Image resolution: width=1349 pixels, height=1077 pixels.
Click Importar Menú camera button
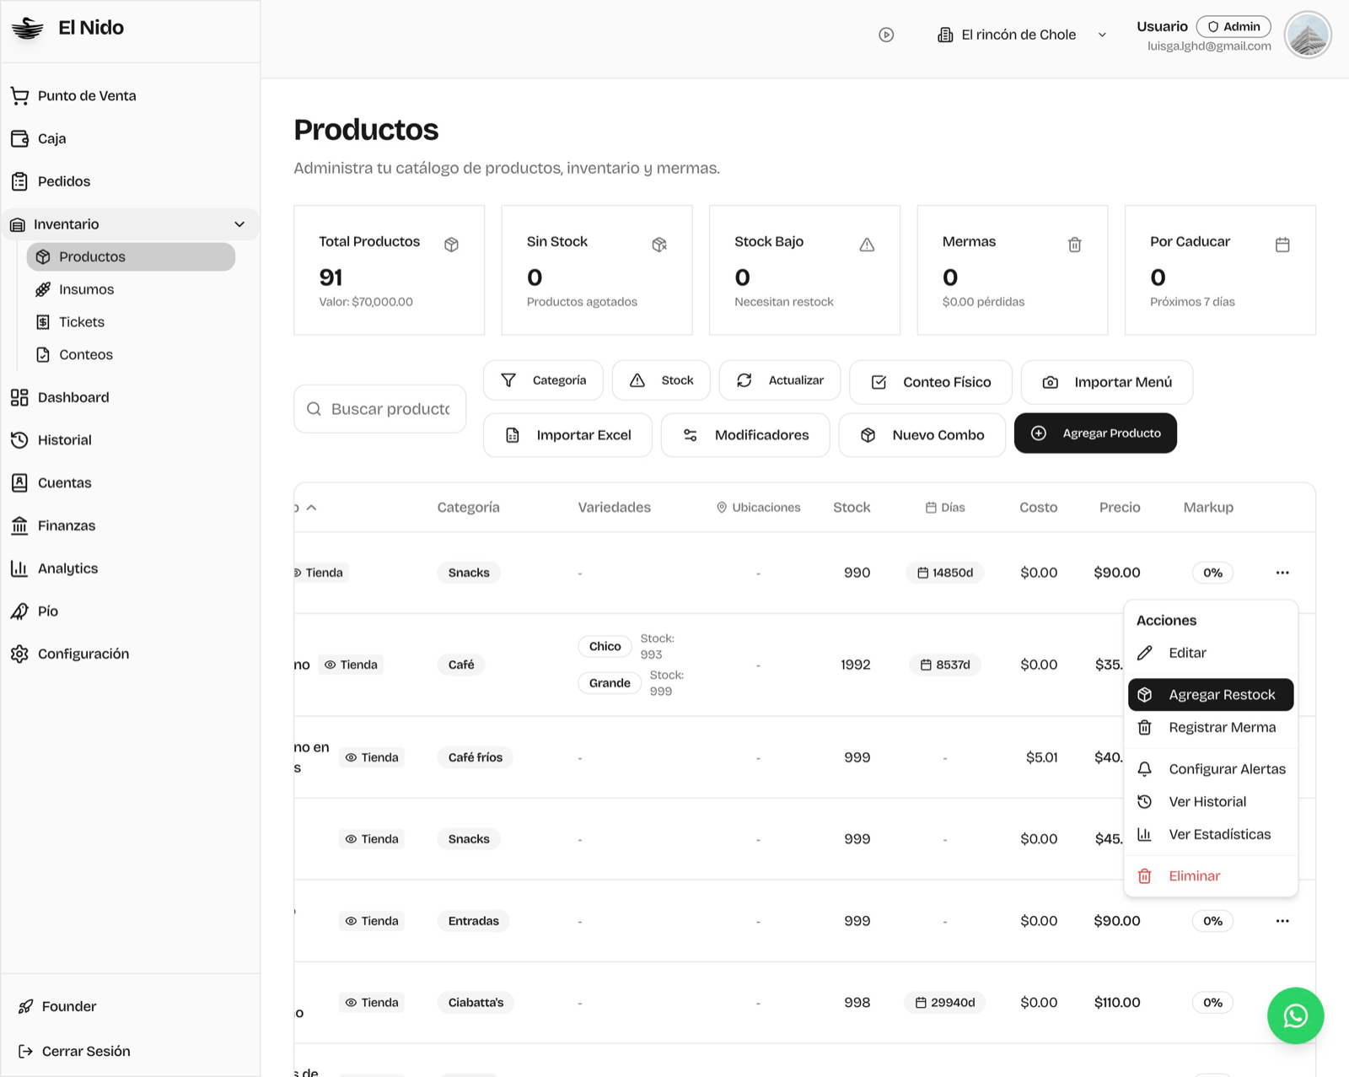click(1107, 382)
